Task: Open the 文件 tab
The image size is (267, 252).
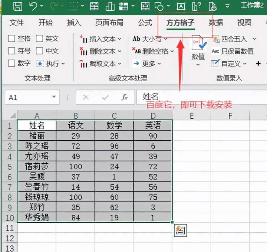Action: click(x=16, y=23)
